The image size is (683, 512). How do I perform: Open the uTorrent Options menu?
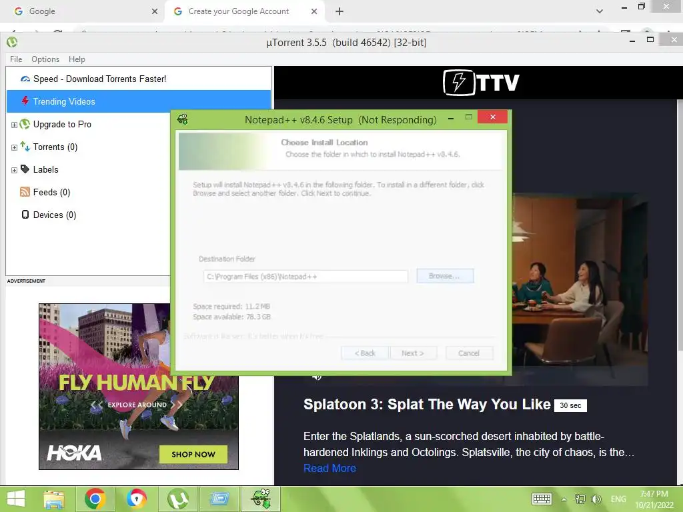45,59
